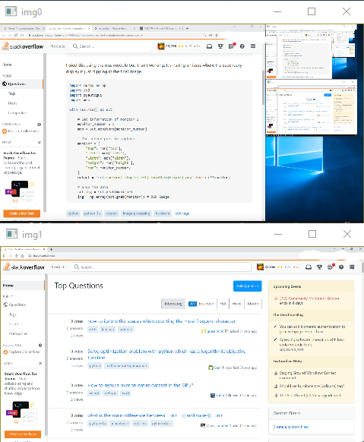364x442 pixels.
Task: Click the hardware tag in img0 question
Action: 163,213
